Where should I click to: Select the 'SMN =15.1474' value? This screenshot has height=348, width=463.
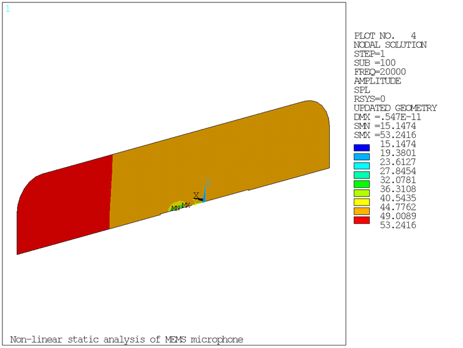coord(385,126)
